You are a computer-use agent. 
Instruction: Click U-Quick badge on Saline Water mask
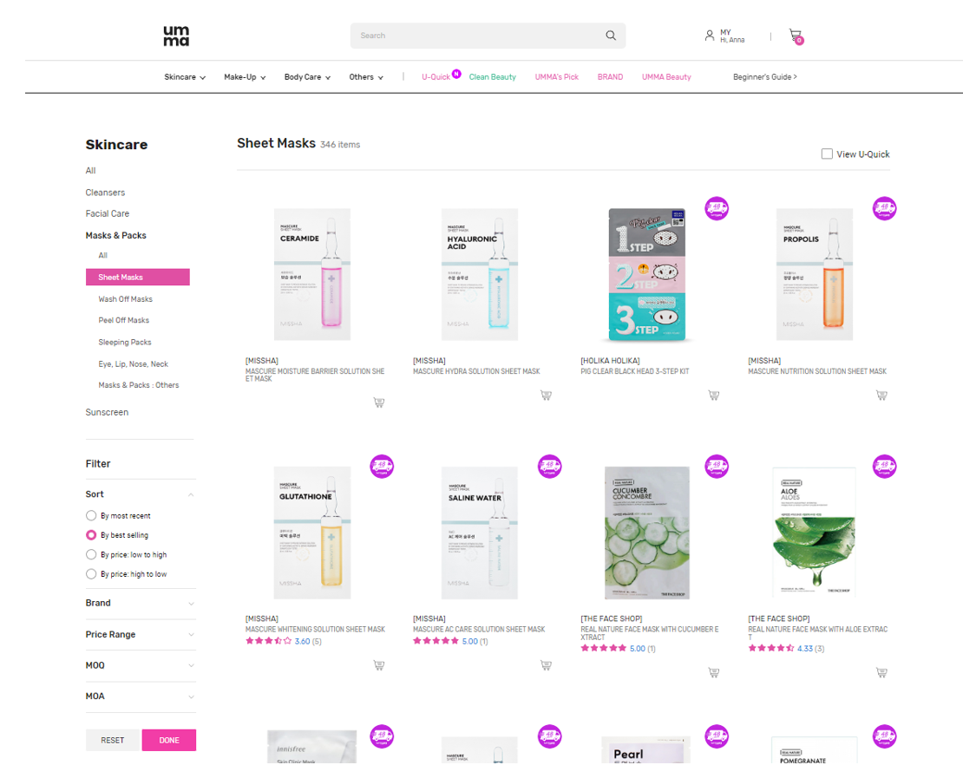[x=550, y=467]
